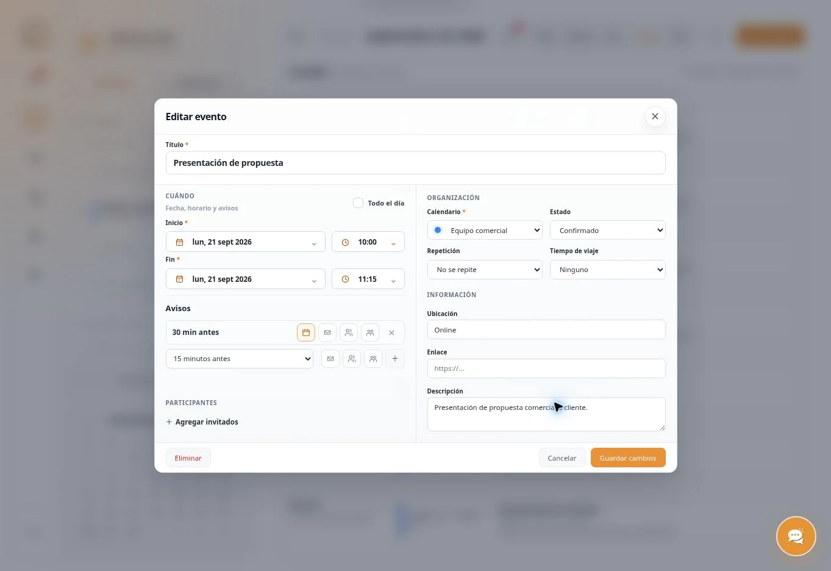Toggle calendar notification on the 30 min reminder
Screen dimensions: 831x571
coord(306,332)
